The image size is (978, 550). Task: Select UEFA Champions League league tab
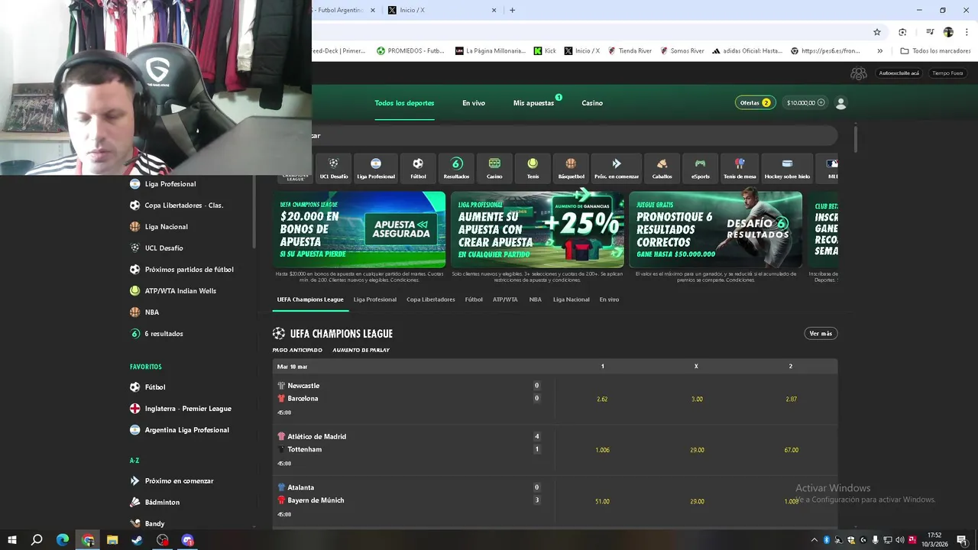click(310, 299)
